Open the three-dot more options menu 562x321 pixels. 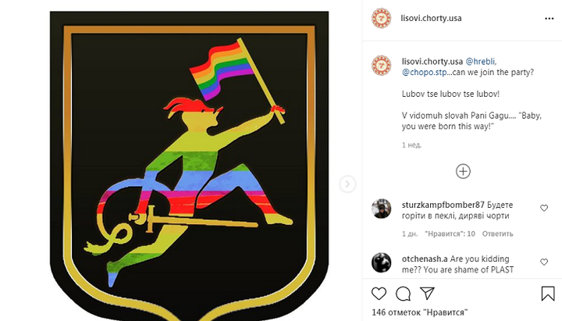pos(549,19)
